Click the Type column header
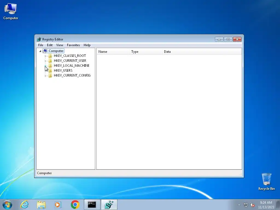The image size is (280, 210). click(x=146, y=52)
